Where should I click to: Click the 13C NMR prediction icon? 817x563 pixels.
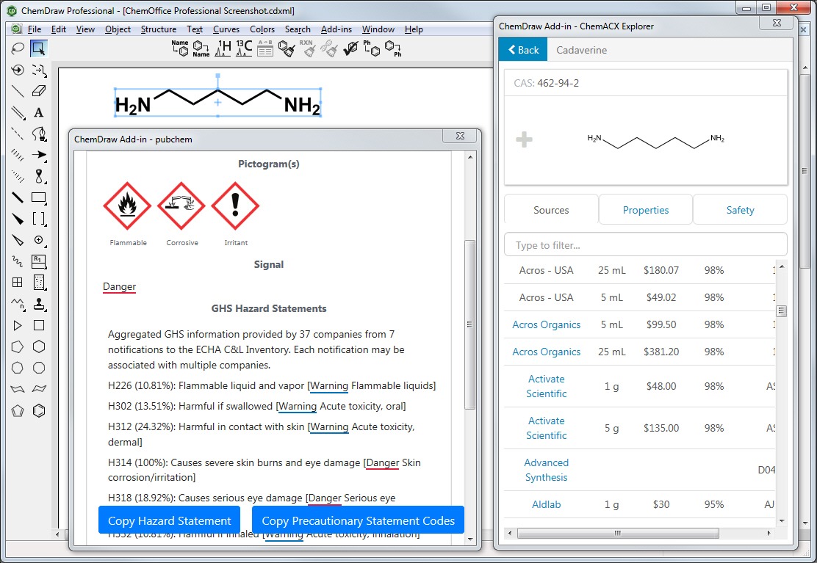tap(243, 48)
